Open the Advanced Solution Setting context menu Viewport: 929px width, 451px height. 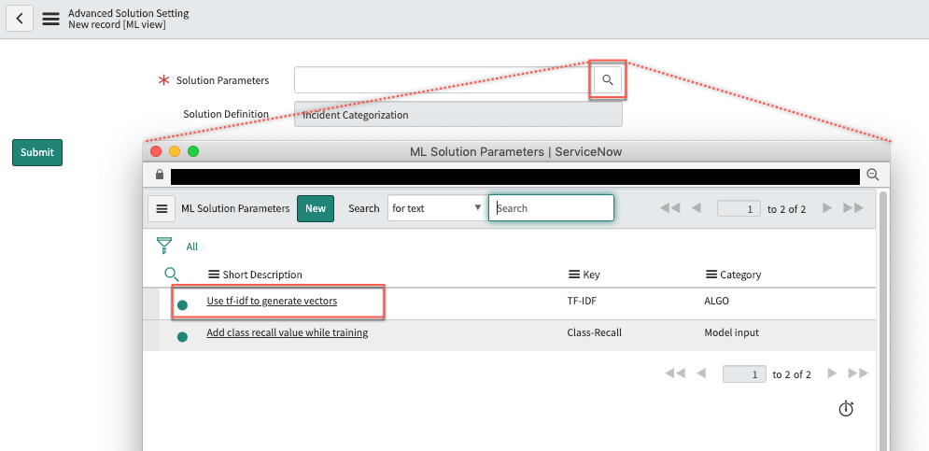pyautogui.click(x=51, y=19)
